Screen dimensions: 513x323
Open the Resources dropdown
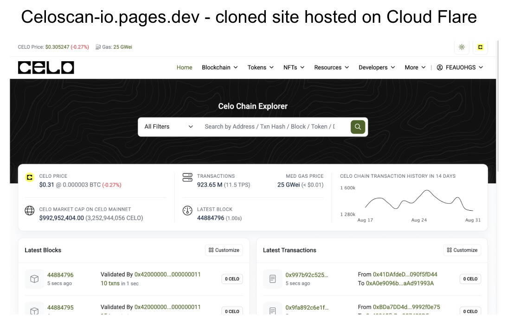tap(332, 67)
